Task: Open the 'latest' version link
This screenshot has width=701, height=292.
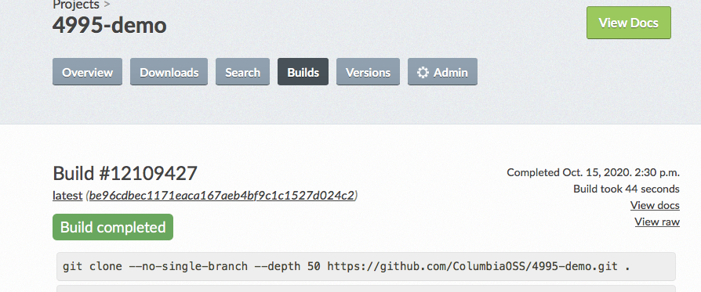Action: [67, 196]
